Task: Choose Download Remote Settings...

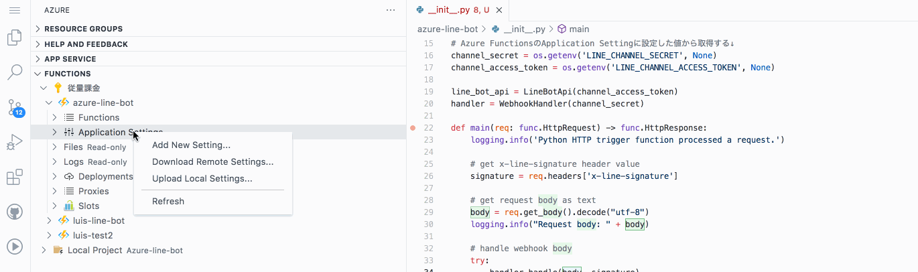Action: coord(212,161)
